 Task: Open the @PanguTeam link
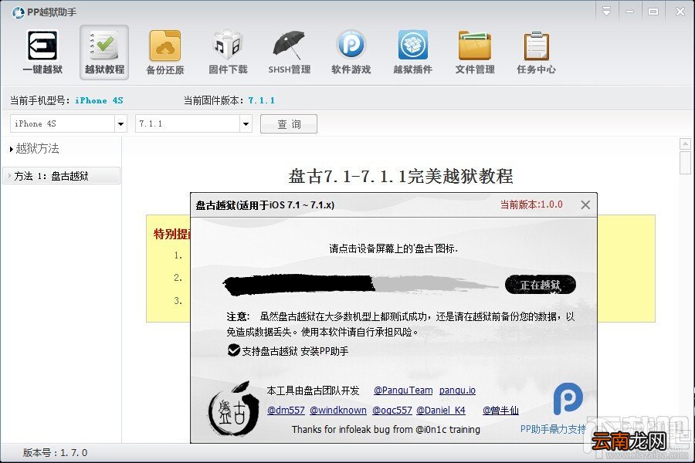pos(403,390)
